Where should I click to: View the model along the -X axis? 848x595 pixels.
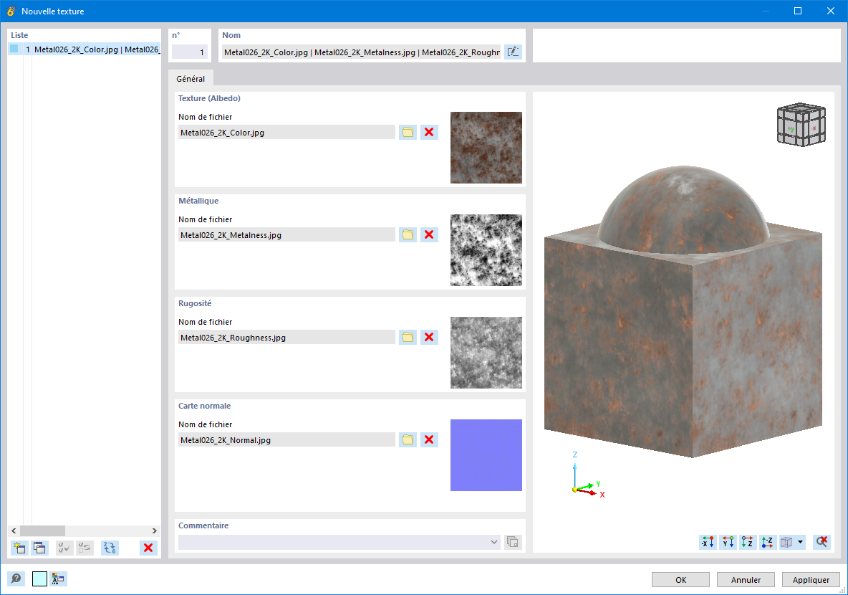(x=707, y=542)
